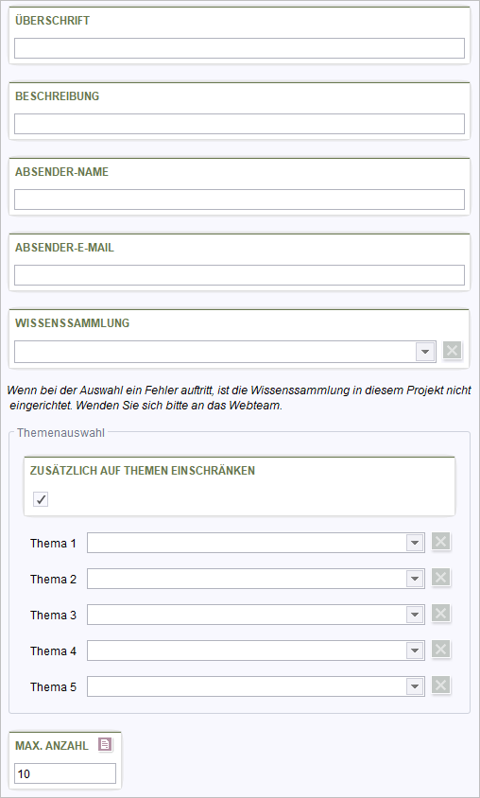Viewport: 480px width, 798px height.
Task: Click the Absender-E-Mail input field
Action: click(x=239, y=275)
